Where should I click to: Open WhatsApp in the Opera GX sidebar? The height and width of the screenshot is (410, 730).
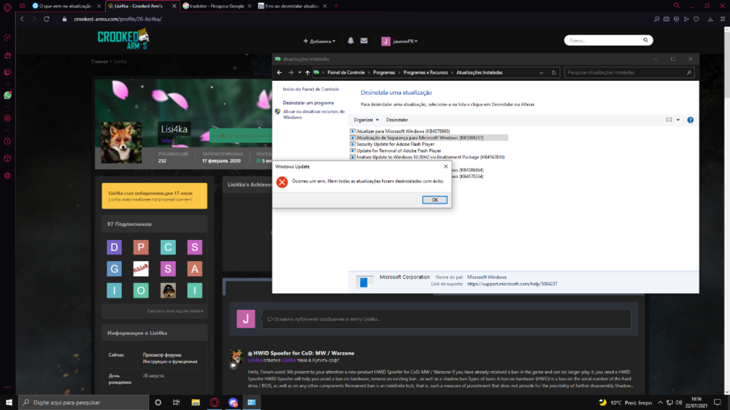(7, 95)
